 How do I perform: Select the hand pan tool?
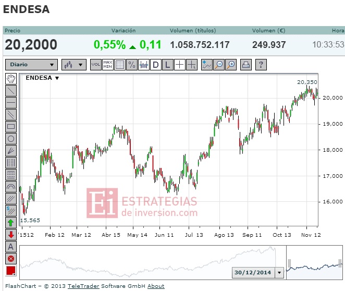(11, 79)
